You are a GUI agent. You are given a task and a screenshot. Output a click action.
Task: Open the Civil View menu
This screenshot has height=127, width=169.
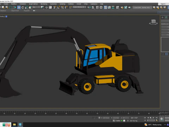71,4
